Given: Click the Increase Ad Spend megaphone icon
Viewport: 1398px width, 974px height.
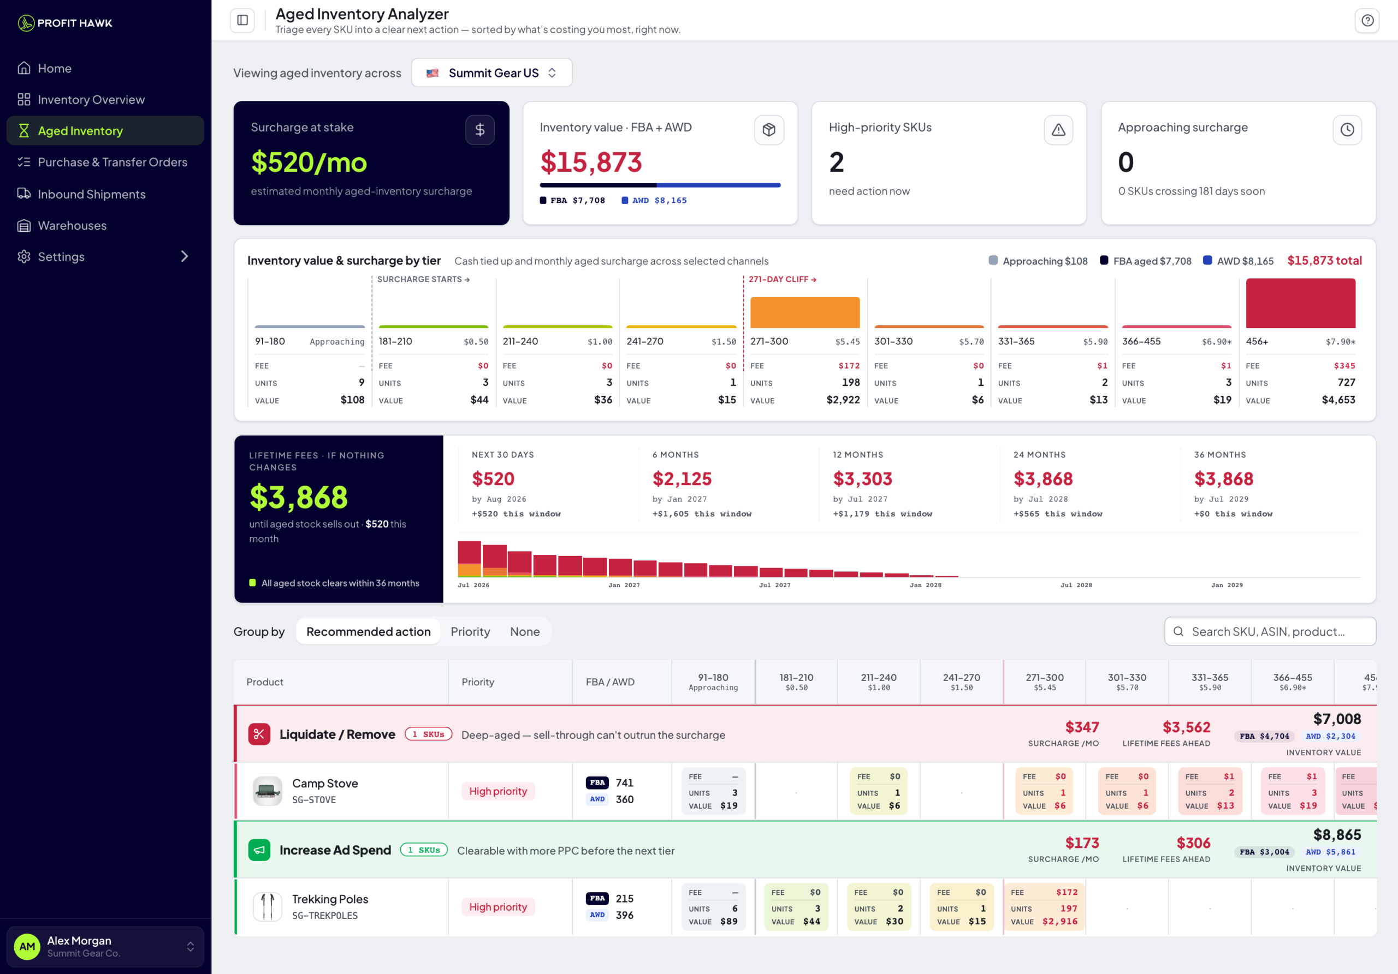Looking at the screenshot, I should coord(259,850).
